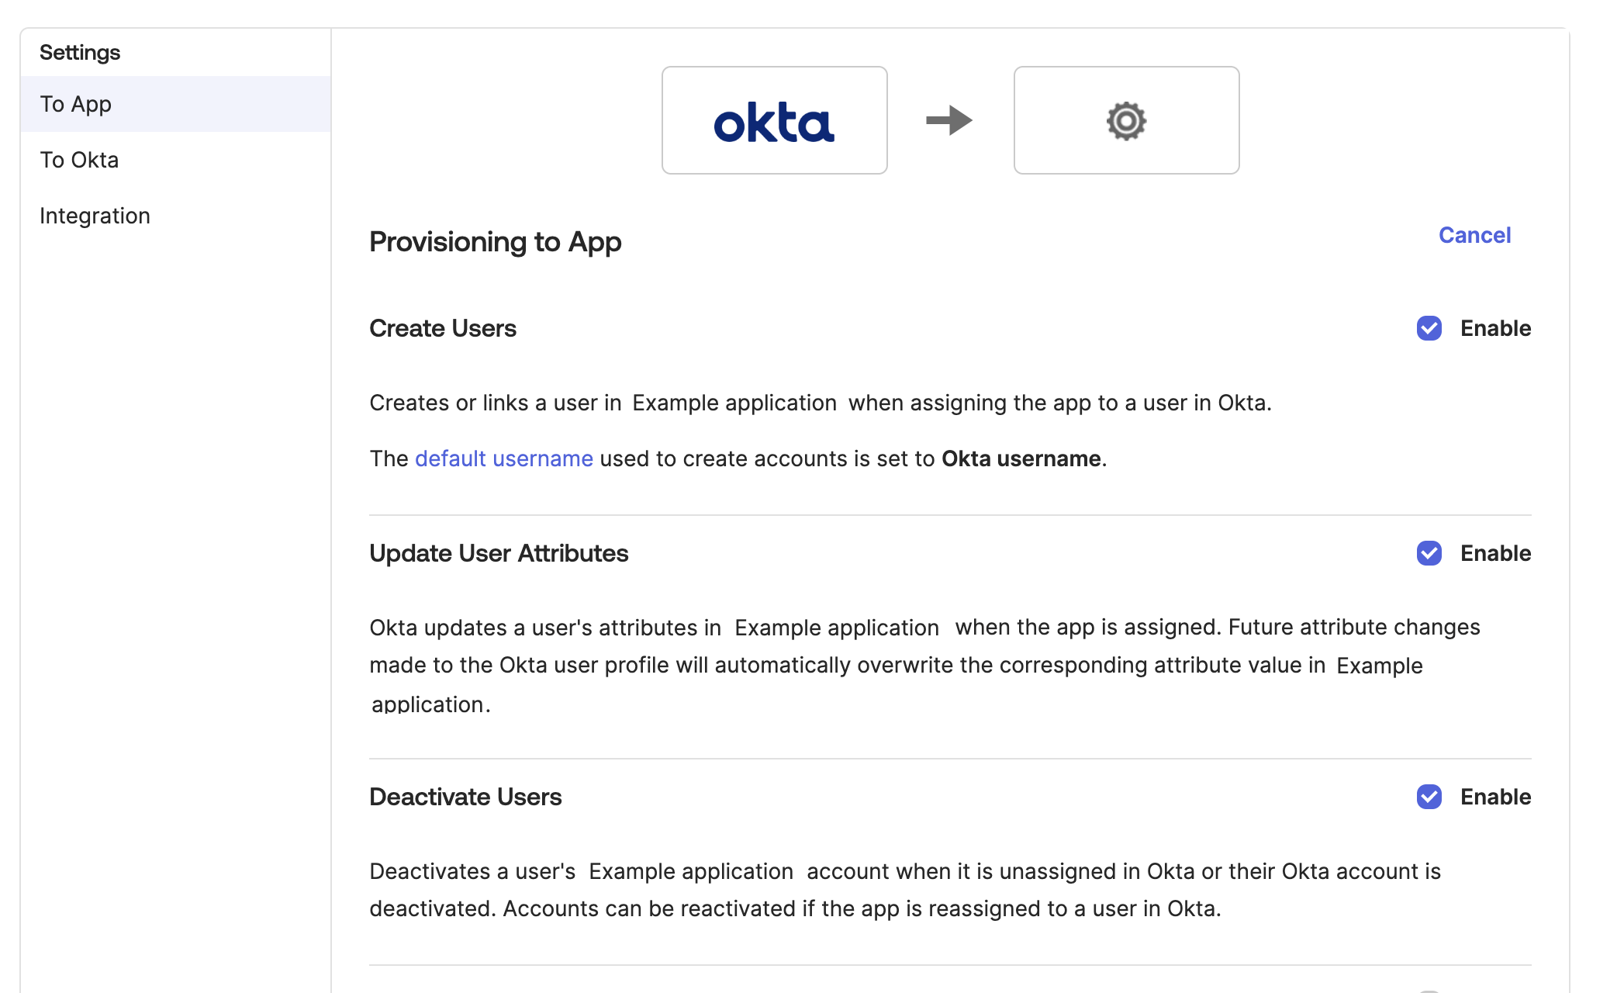Image resolution: width=1624 pixels, height=993 pixels.
Task: Click the Create Users section title
Action: (x=442, y=328)
